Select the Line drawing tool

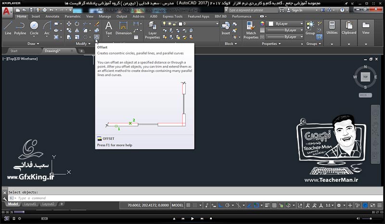click(x=8, y=28)
